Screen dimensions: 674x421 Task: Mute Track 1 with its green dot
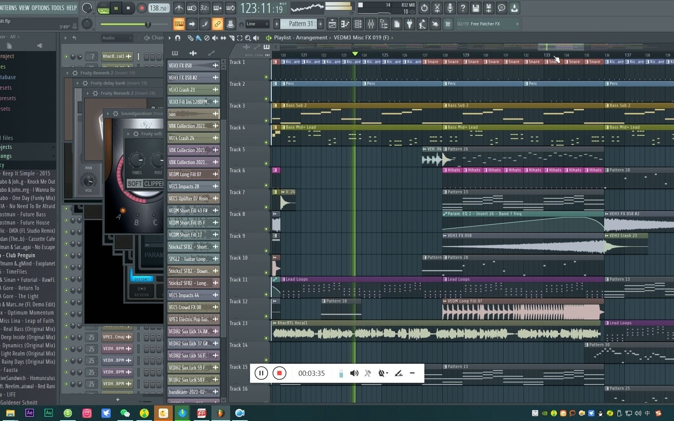tap(266, 77)
